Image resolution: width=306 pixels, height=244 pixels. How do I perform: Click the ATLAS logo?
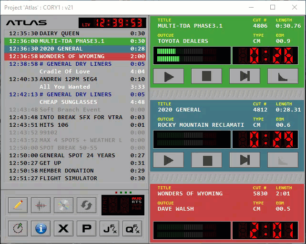click(x=26, y=23)
